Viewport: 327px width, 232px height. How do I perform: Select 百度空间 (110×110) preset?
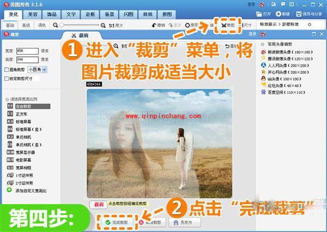(x=283, y=92)
